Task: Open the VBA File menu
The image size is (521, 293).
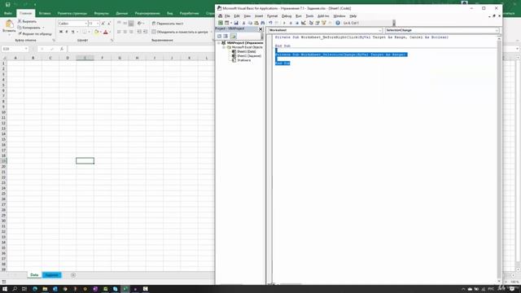Action: [227, 16]
